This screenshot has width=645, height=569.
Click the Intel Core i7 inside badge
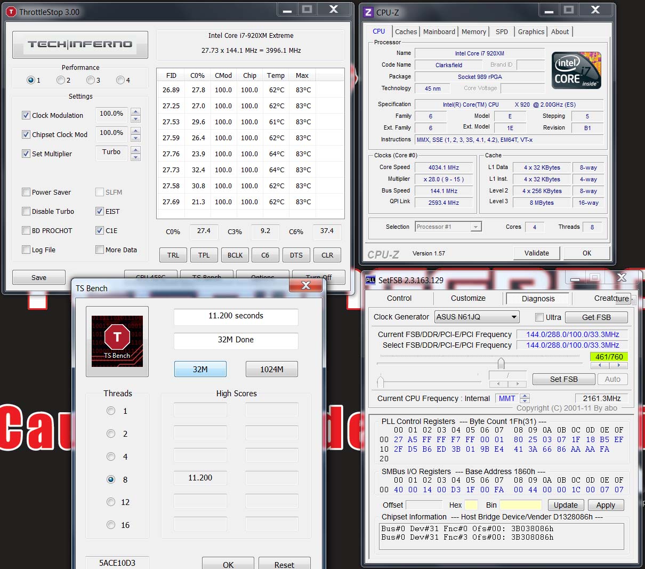[x=577, y=70]
